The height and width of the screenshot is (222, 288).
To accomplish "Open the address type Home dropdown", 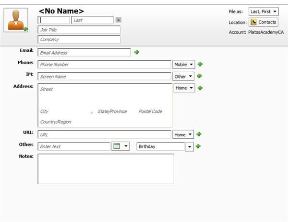I will pos(184,88).
